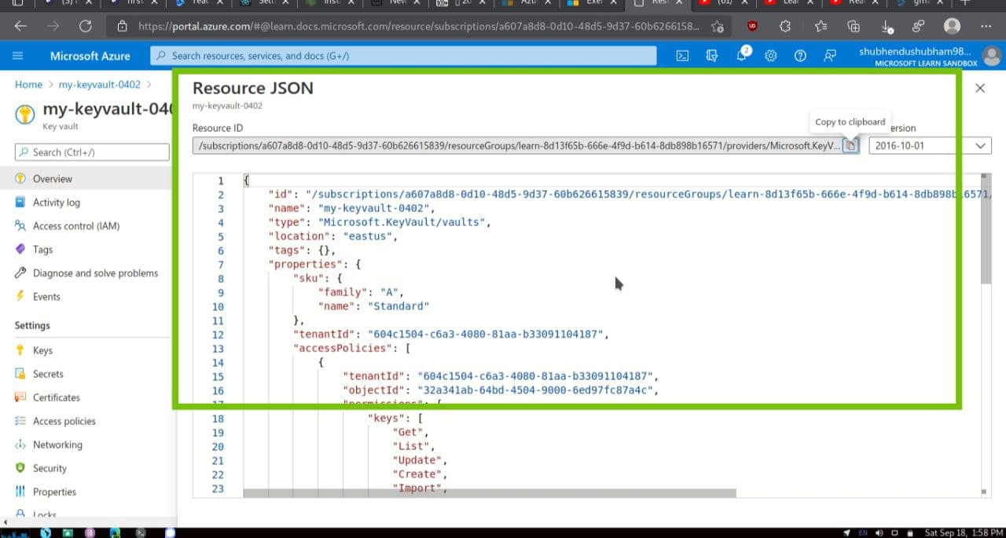Open the browser collections icon
This screenshot has width=1006, height=538.
[x=854, y=26]
